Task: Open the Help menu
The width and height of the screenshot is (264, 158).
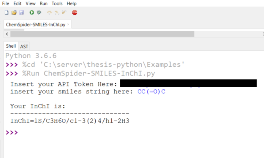Action: click(x=71, y=4)
